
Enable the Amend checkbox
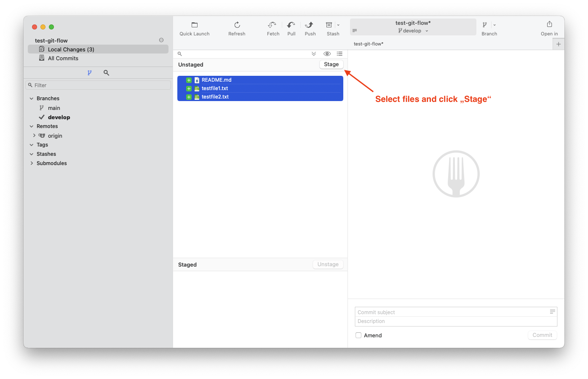point(358,335)
